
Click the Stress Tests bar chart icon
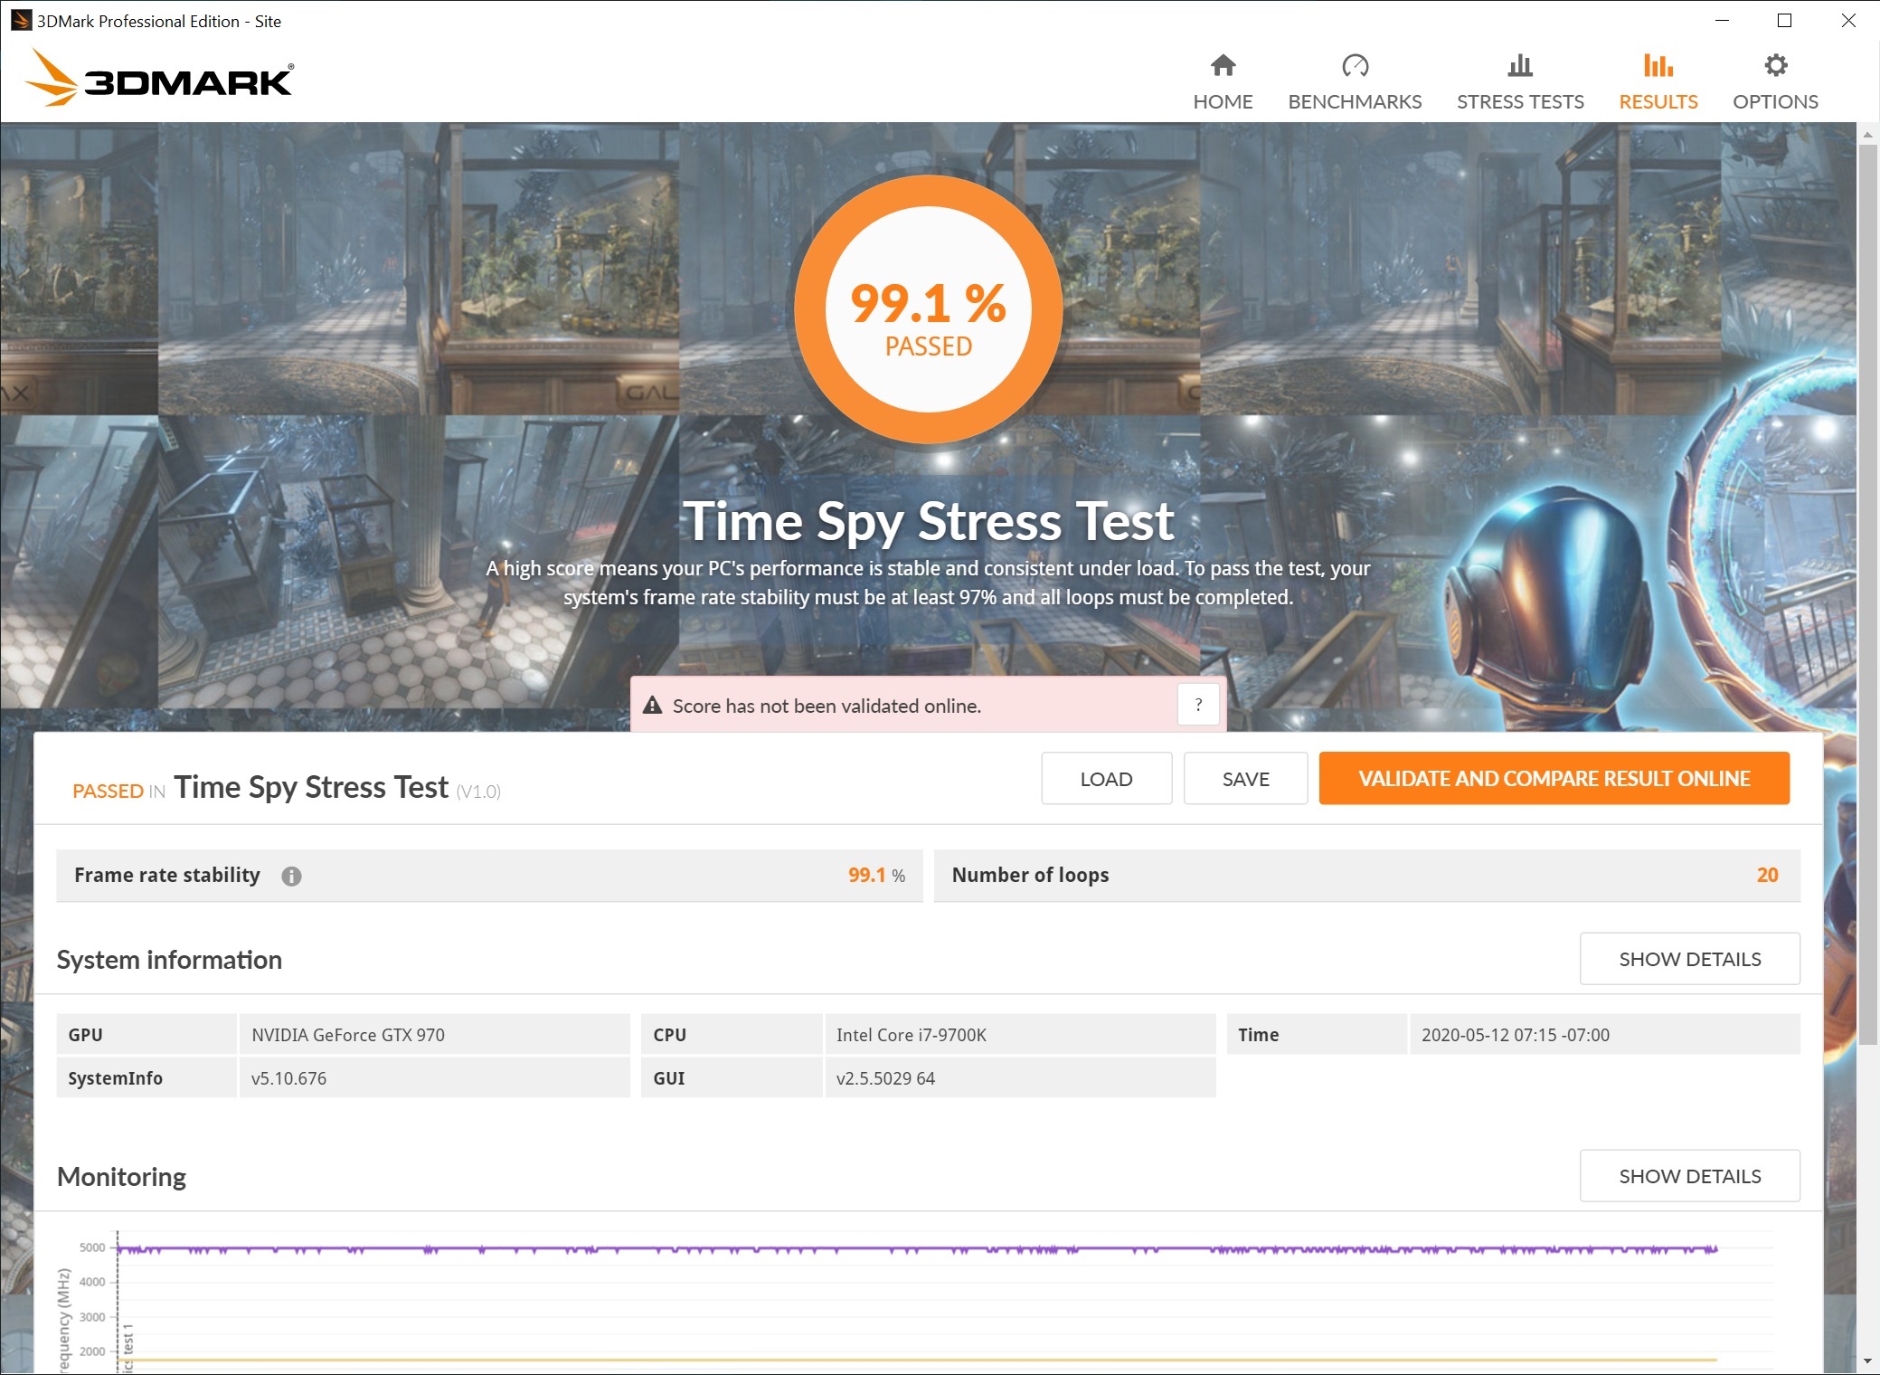click(1520, 65)
